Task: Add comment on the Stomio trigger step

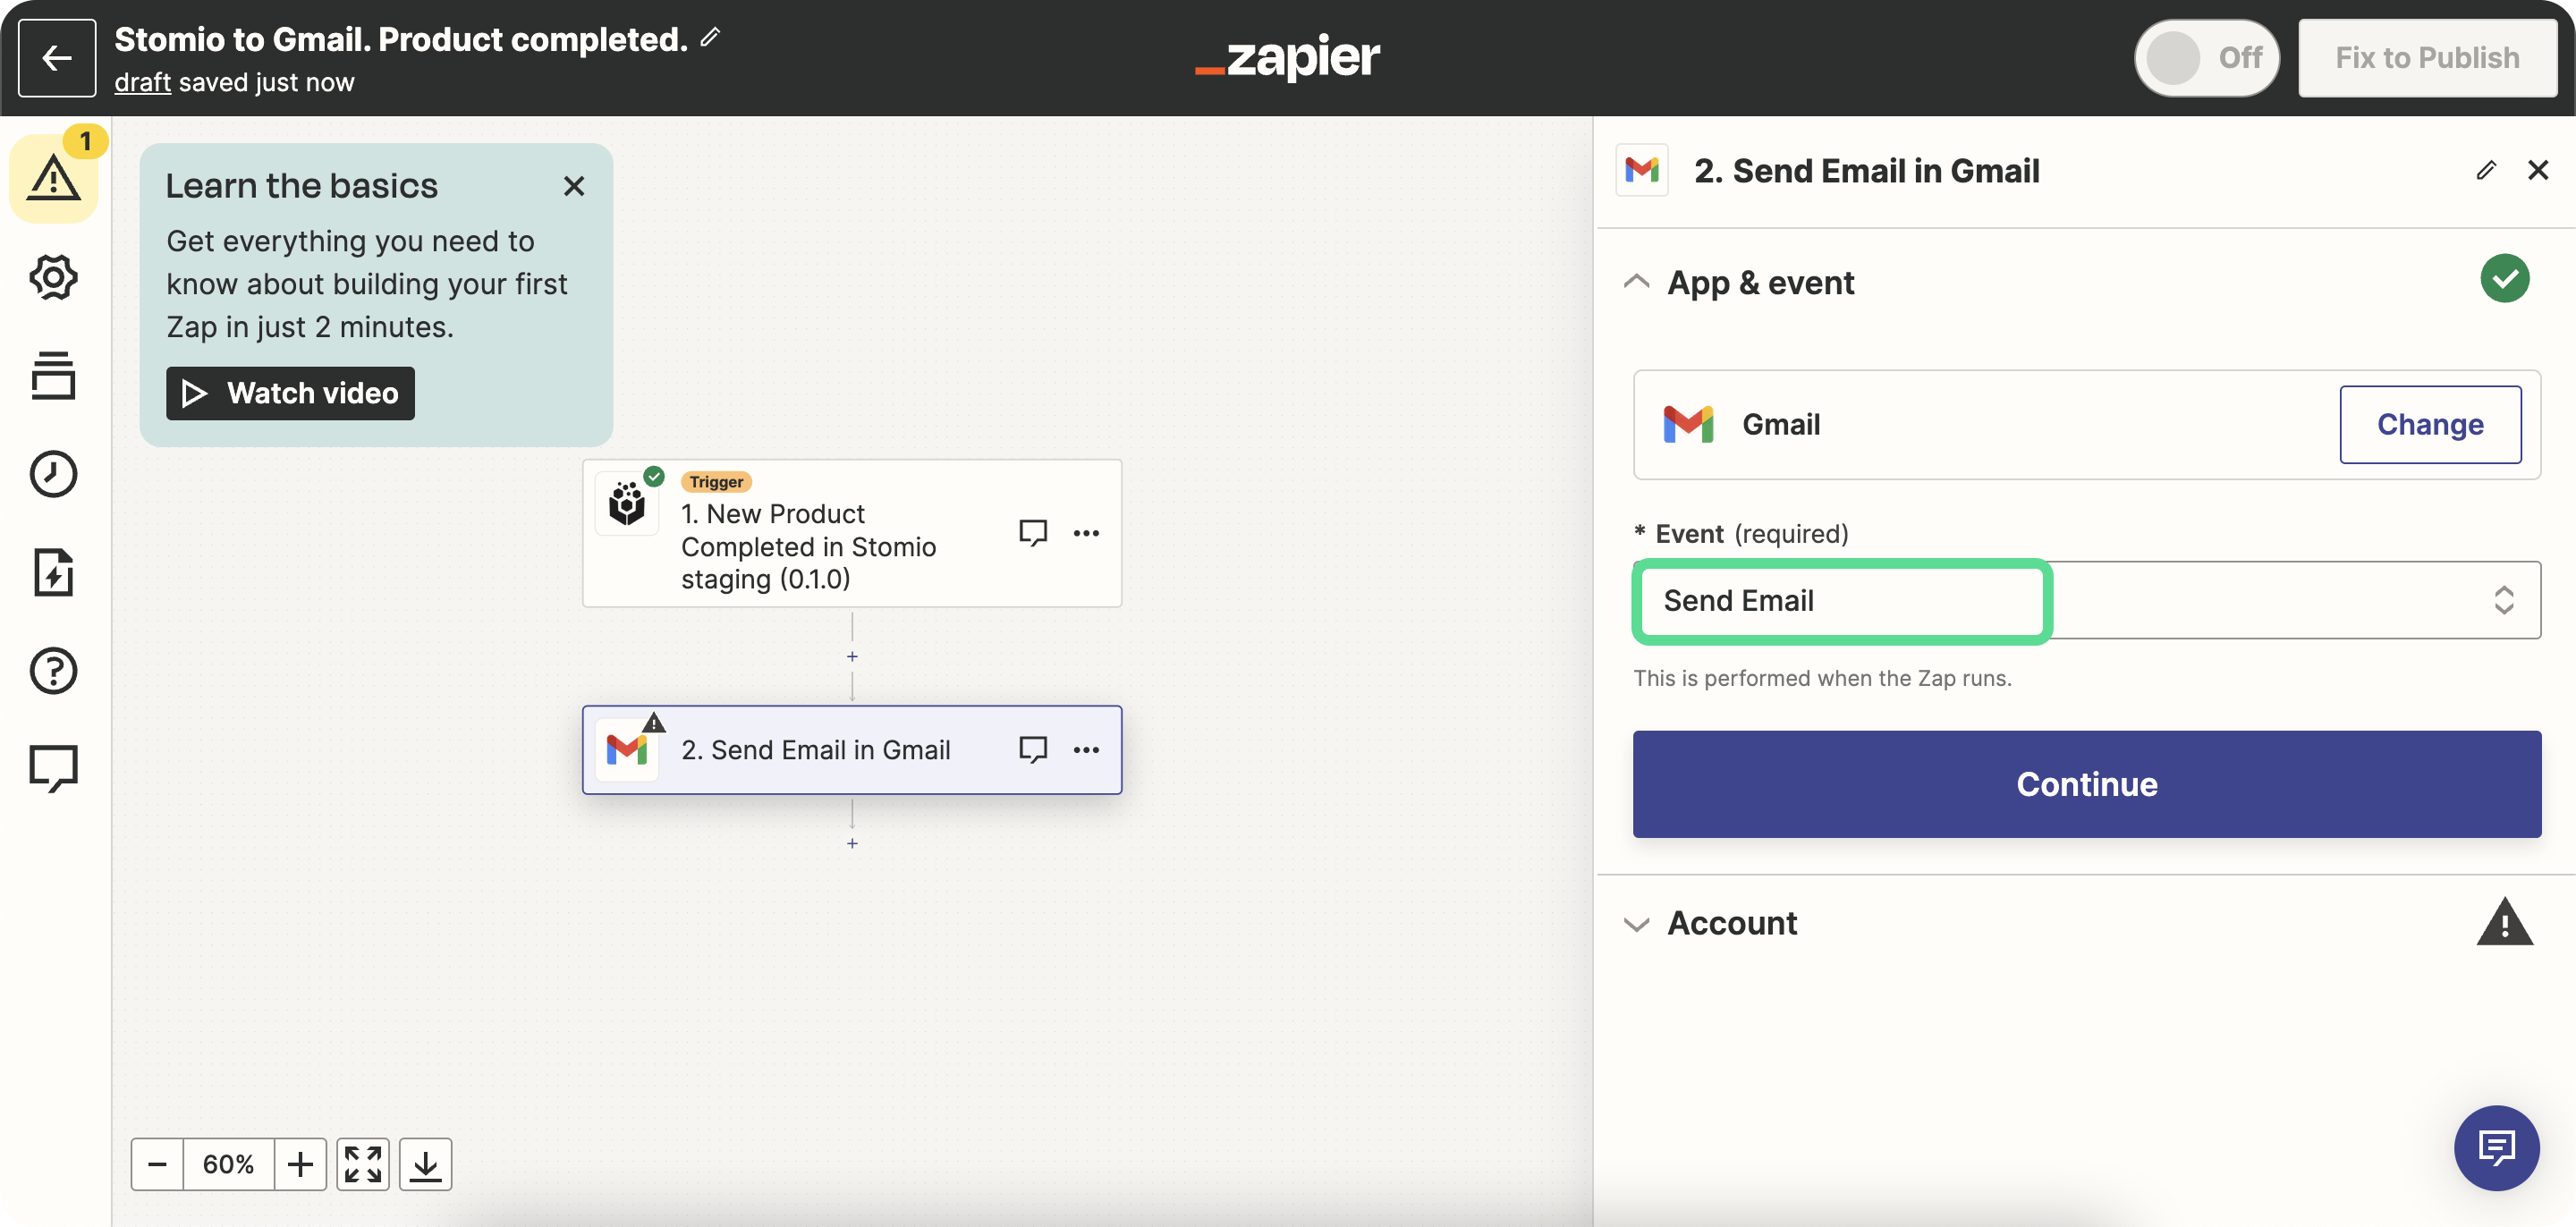Action: (x=1033, y=532)
